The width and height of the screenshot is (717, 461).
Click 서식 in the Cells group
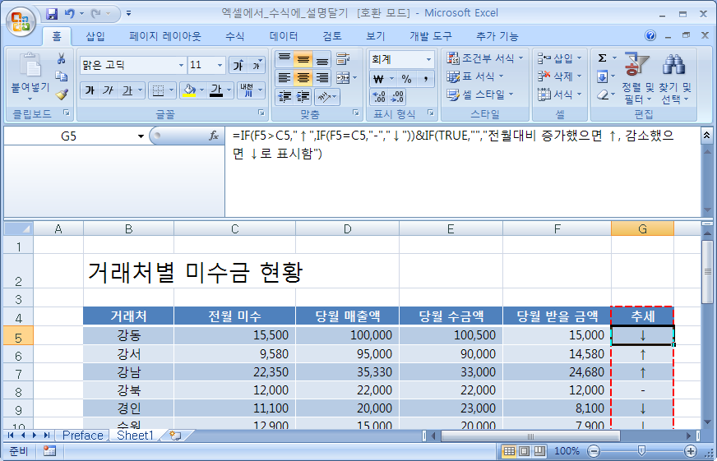[559, 95]
